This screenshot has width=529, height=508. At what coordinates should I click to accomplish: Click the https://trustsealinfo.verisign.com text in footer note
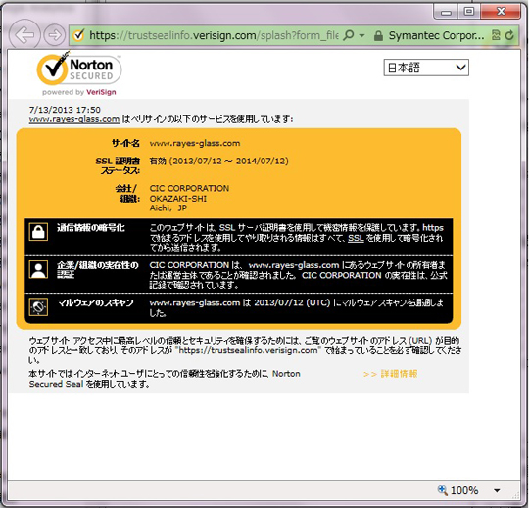[248, 350]
